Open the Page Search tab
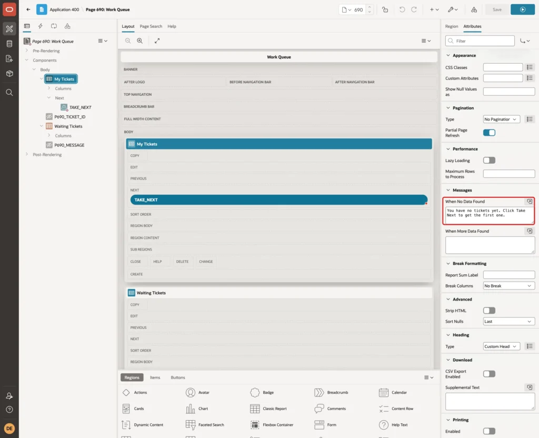The width and height of the screenshot is (539, 438). 151,26
